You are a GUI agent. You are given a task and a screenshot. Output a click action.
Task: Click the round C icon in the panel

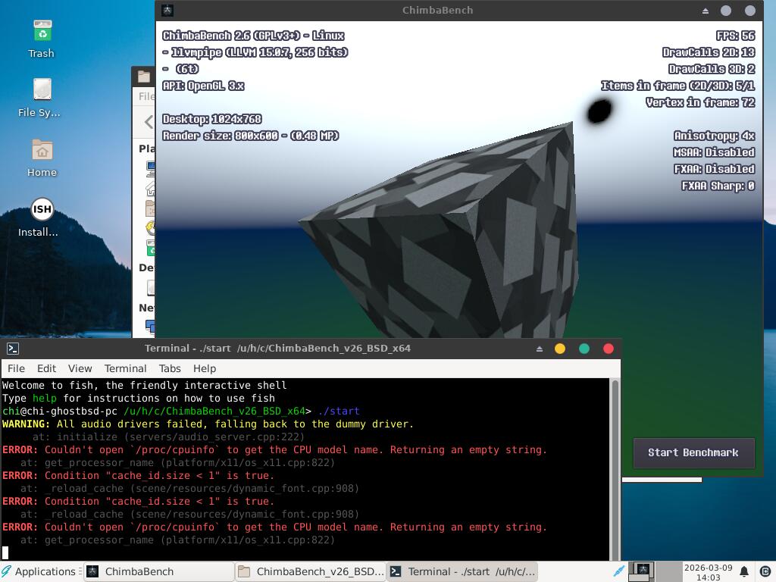765,571
